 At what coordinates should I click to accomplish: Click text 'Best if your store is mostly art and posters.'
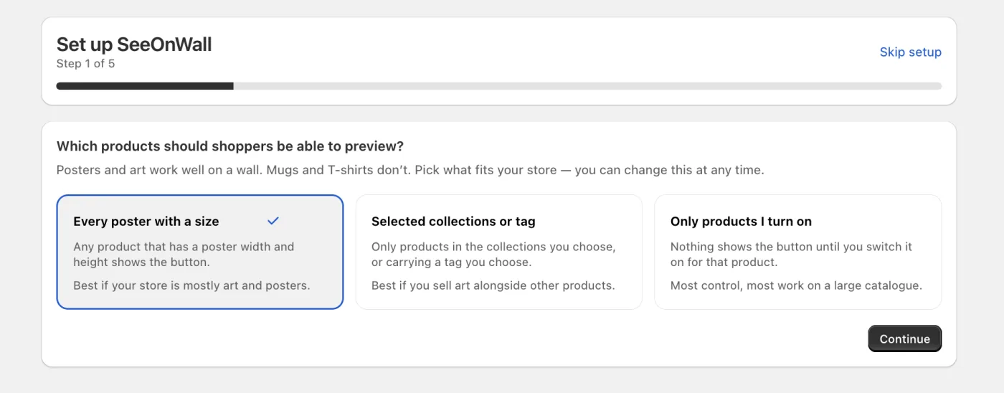click(191, 285)
